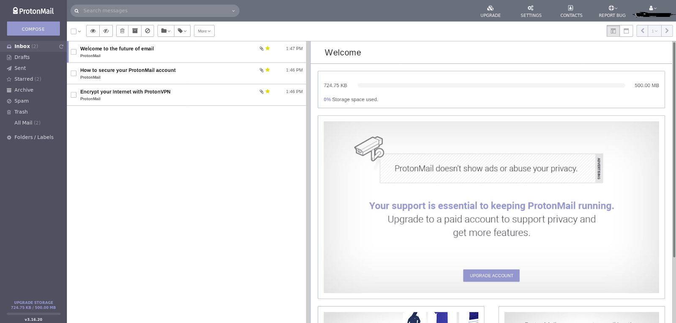
Task: Click the surveillance camera illustration
Action: (x=369, y=148)
